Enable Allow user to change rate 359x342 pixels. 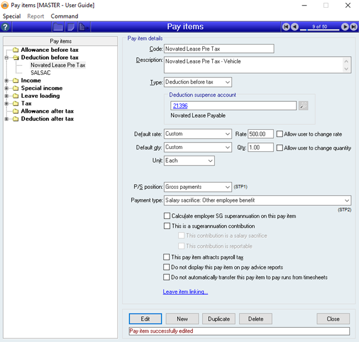pos(280,134)
